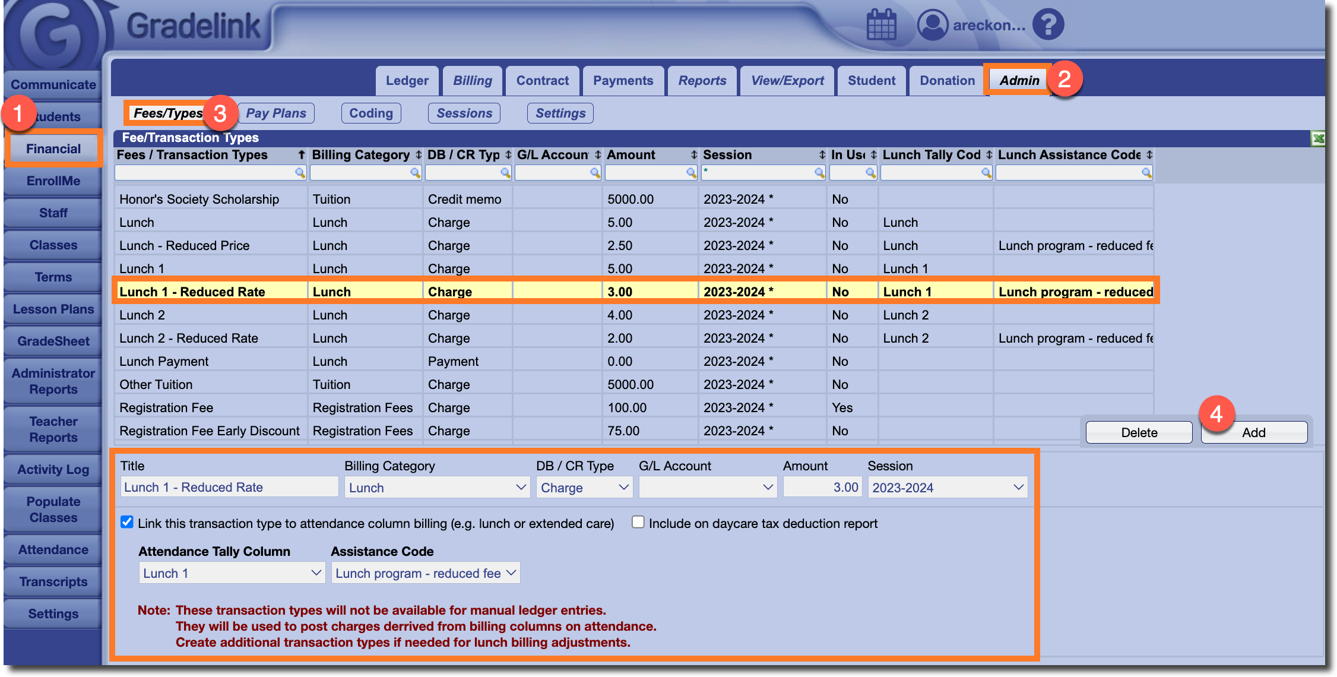Open the Coding sub-tab

[371, 113]
